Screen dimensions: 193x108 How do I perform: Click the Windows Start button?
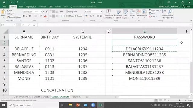tap(4, 105)
